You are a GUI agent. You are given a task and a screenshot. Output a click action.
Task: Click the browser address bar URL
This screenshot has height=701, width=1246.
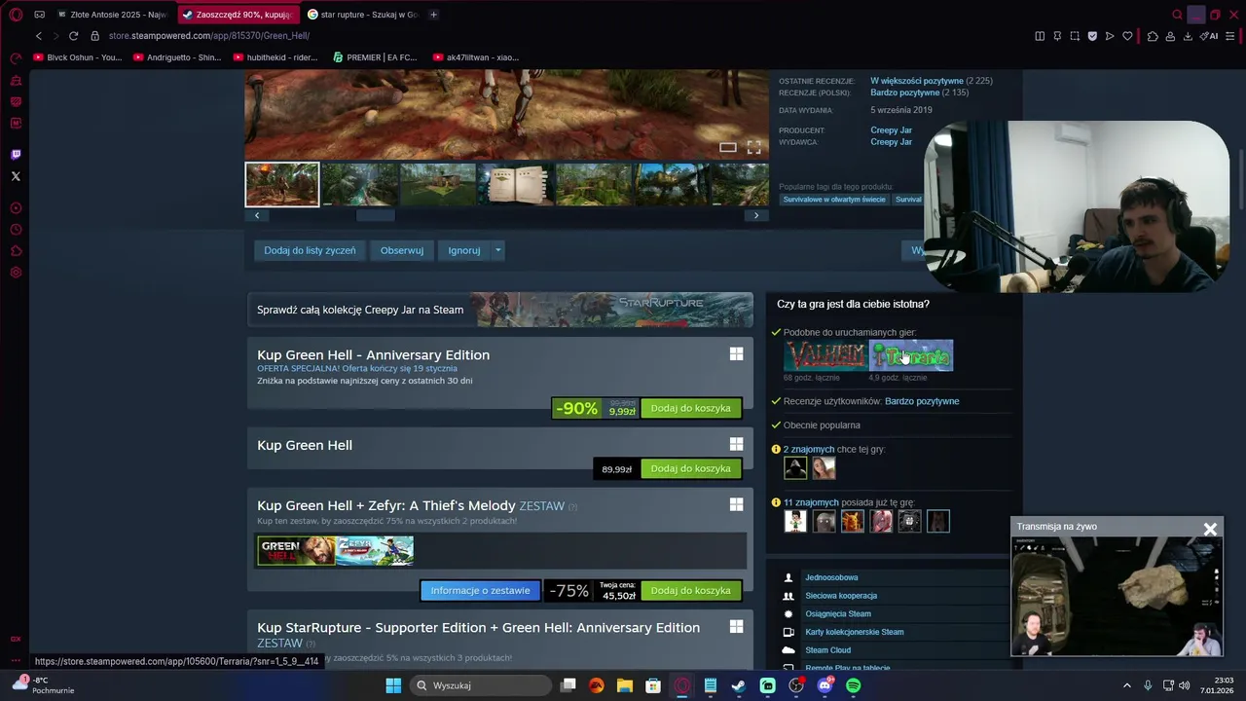(209, 36)
